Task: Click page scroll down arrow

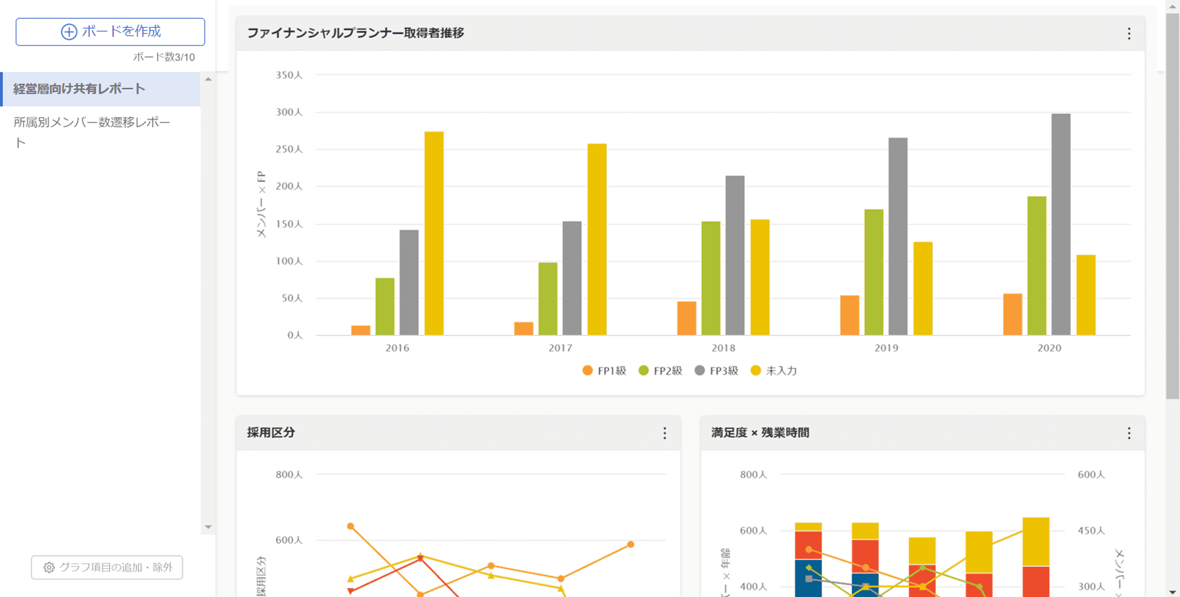Action: click(x=1172, y=592)
